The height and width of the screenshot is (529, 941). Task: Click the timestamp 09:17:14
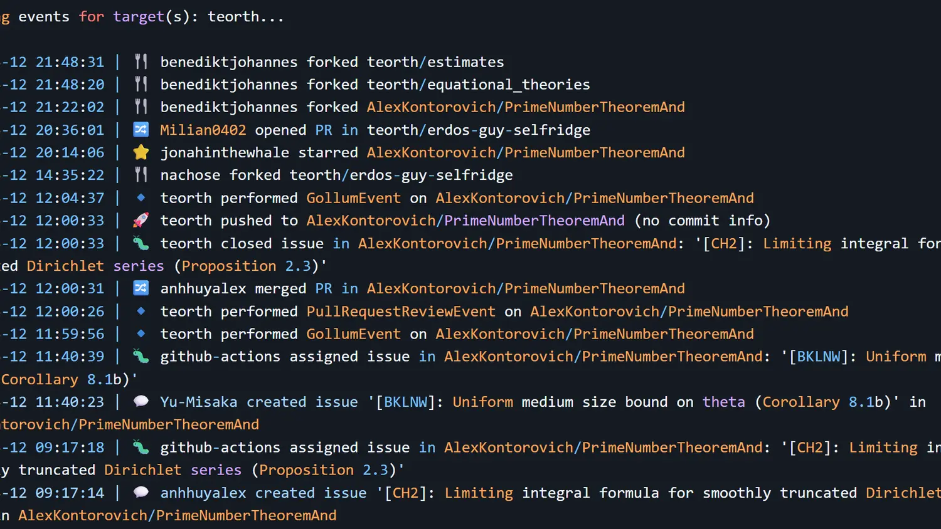point(70,493)
